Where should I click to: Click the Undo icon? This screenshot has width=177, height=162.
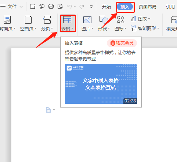pyautogui.click(x=69, y=7)
